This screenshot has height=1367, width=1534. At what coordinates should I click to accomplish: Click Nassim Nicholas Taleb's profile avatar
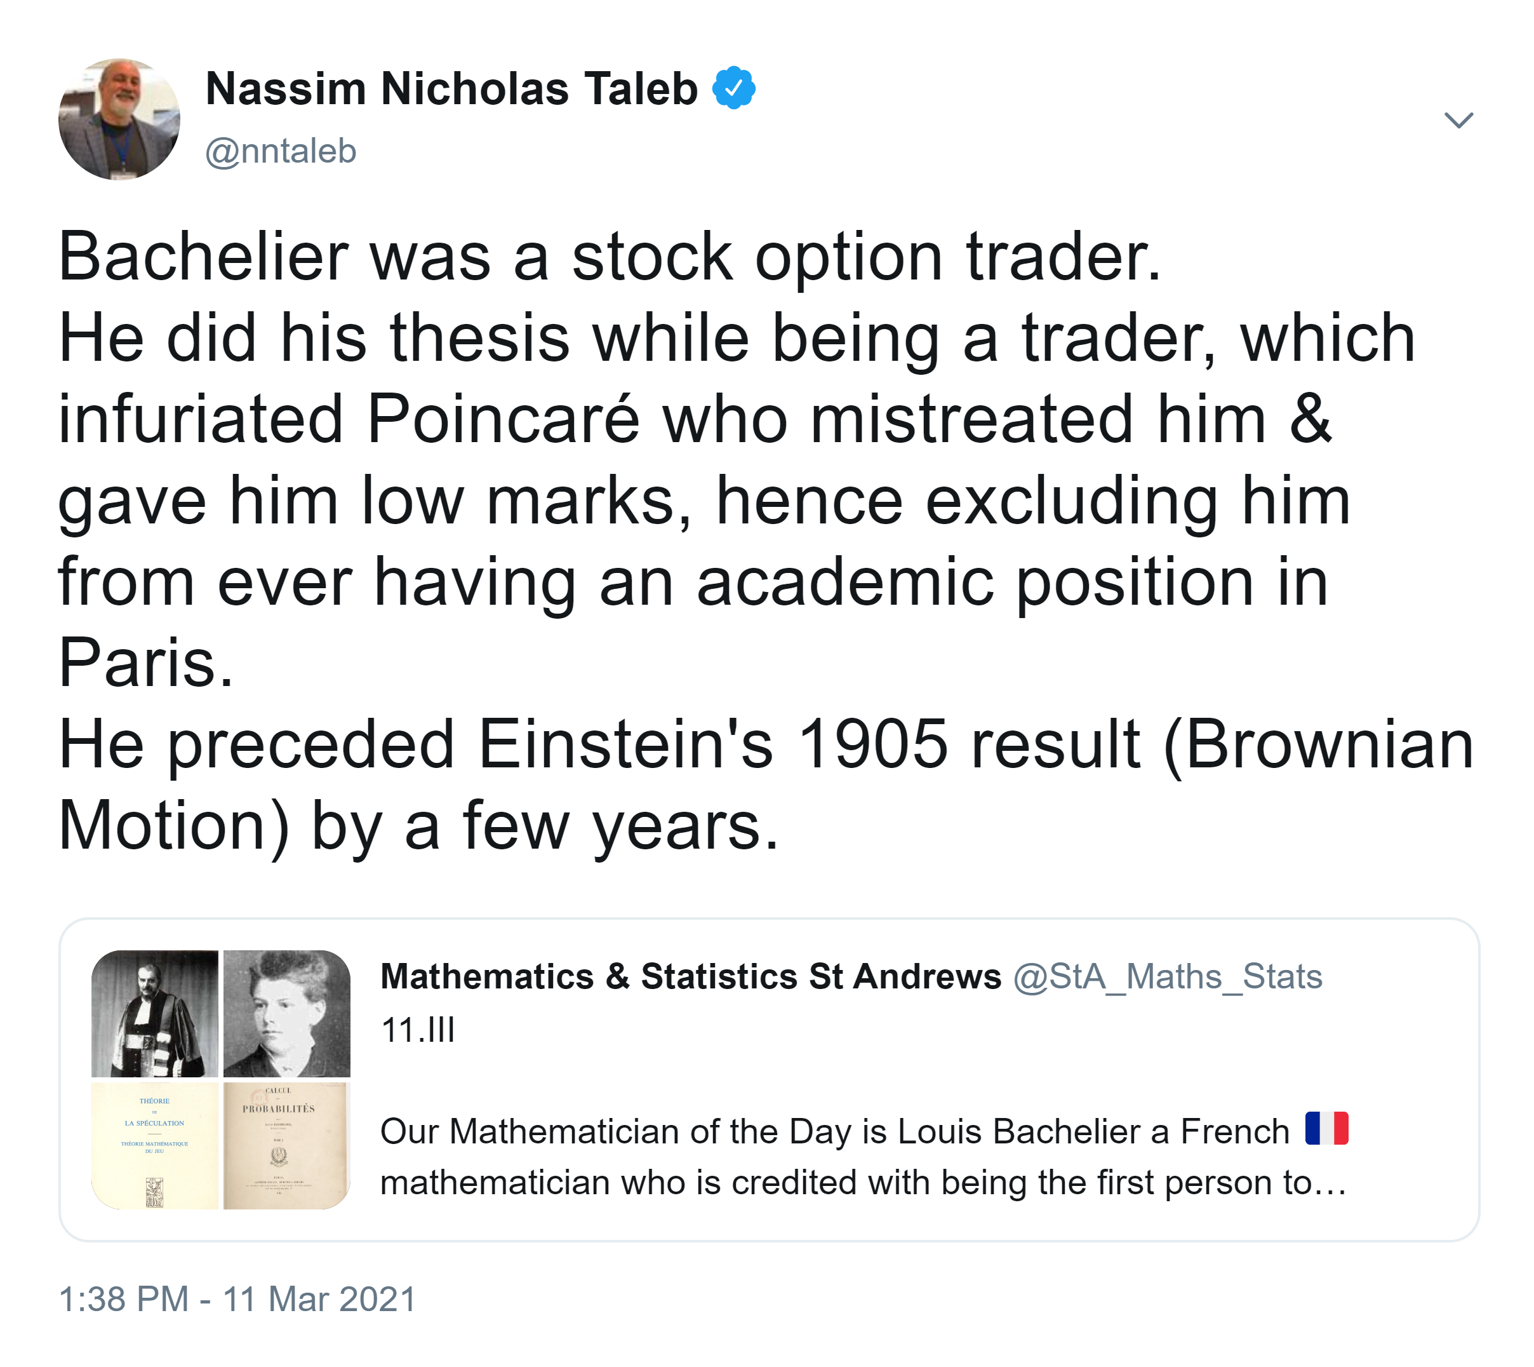[119, 119]
